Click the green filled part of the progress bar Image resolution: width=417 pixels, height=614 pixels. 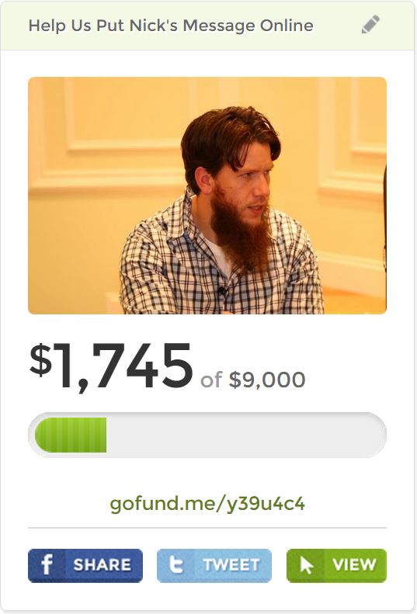coord(71,435)
